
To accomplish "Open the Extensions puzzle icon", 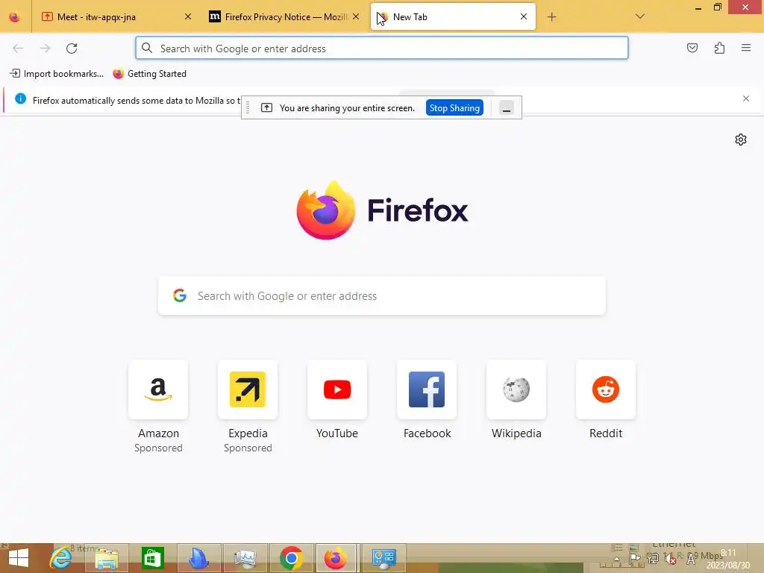I will [719, 48].
